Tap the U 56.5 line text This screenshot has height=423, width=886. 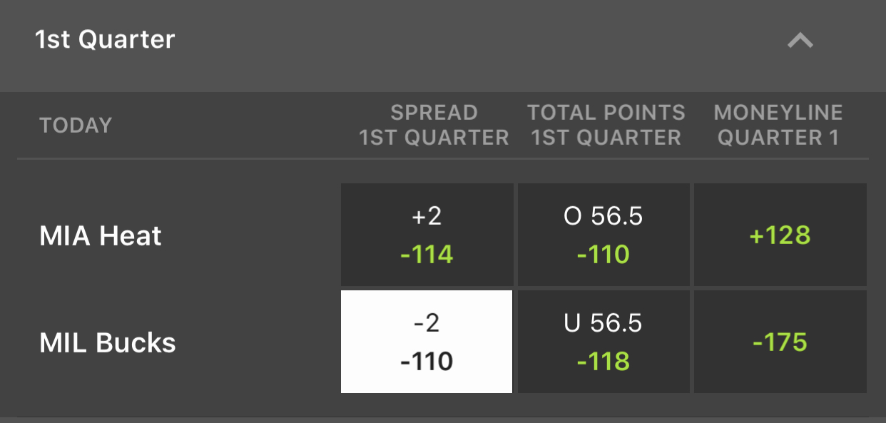pos(604,323)
